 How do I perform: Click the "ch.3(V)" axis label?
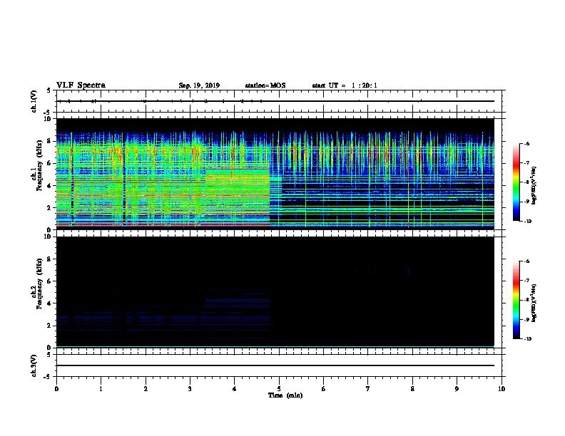click(x=34, y=365)
